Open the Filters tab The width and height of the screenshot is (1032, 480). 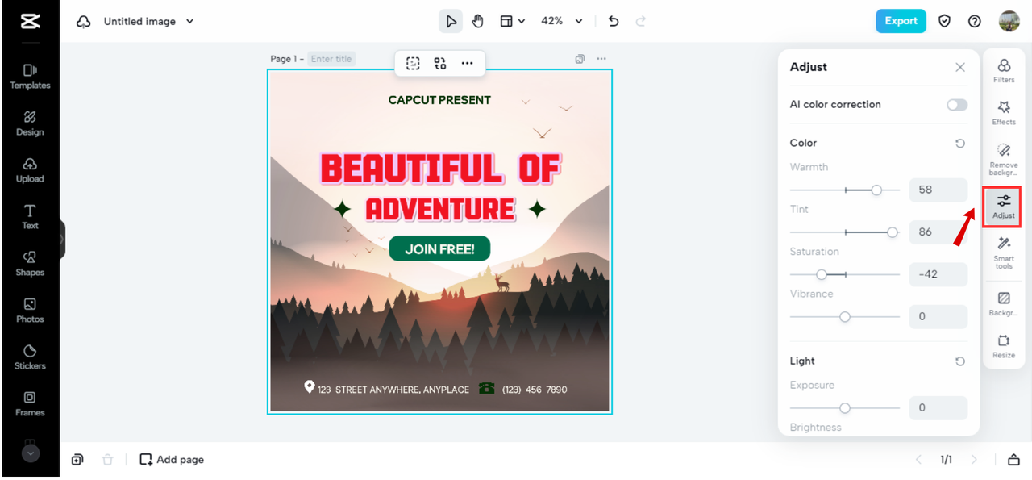tap(1004, 71)
